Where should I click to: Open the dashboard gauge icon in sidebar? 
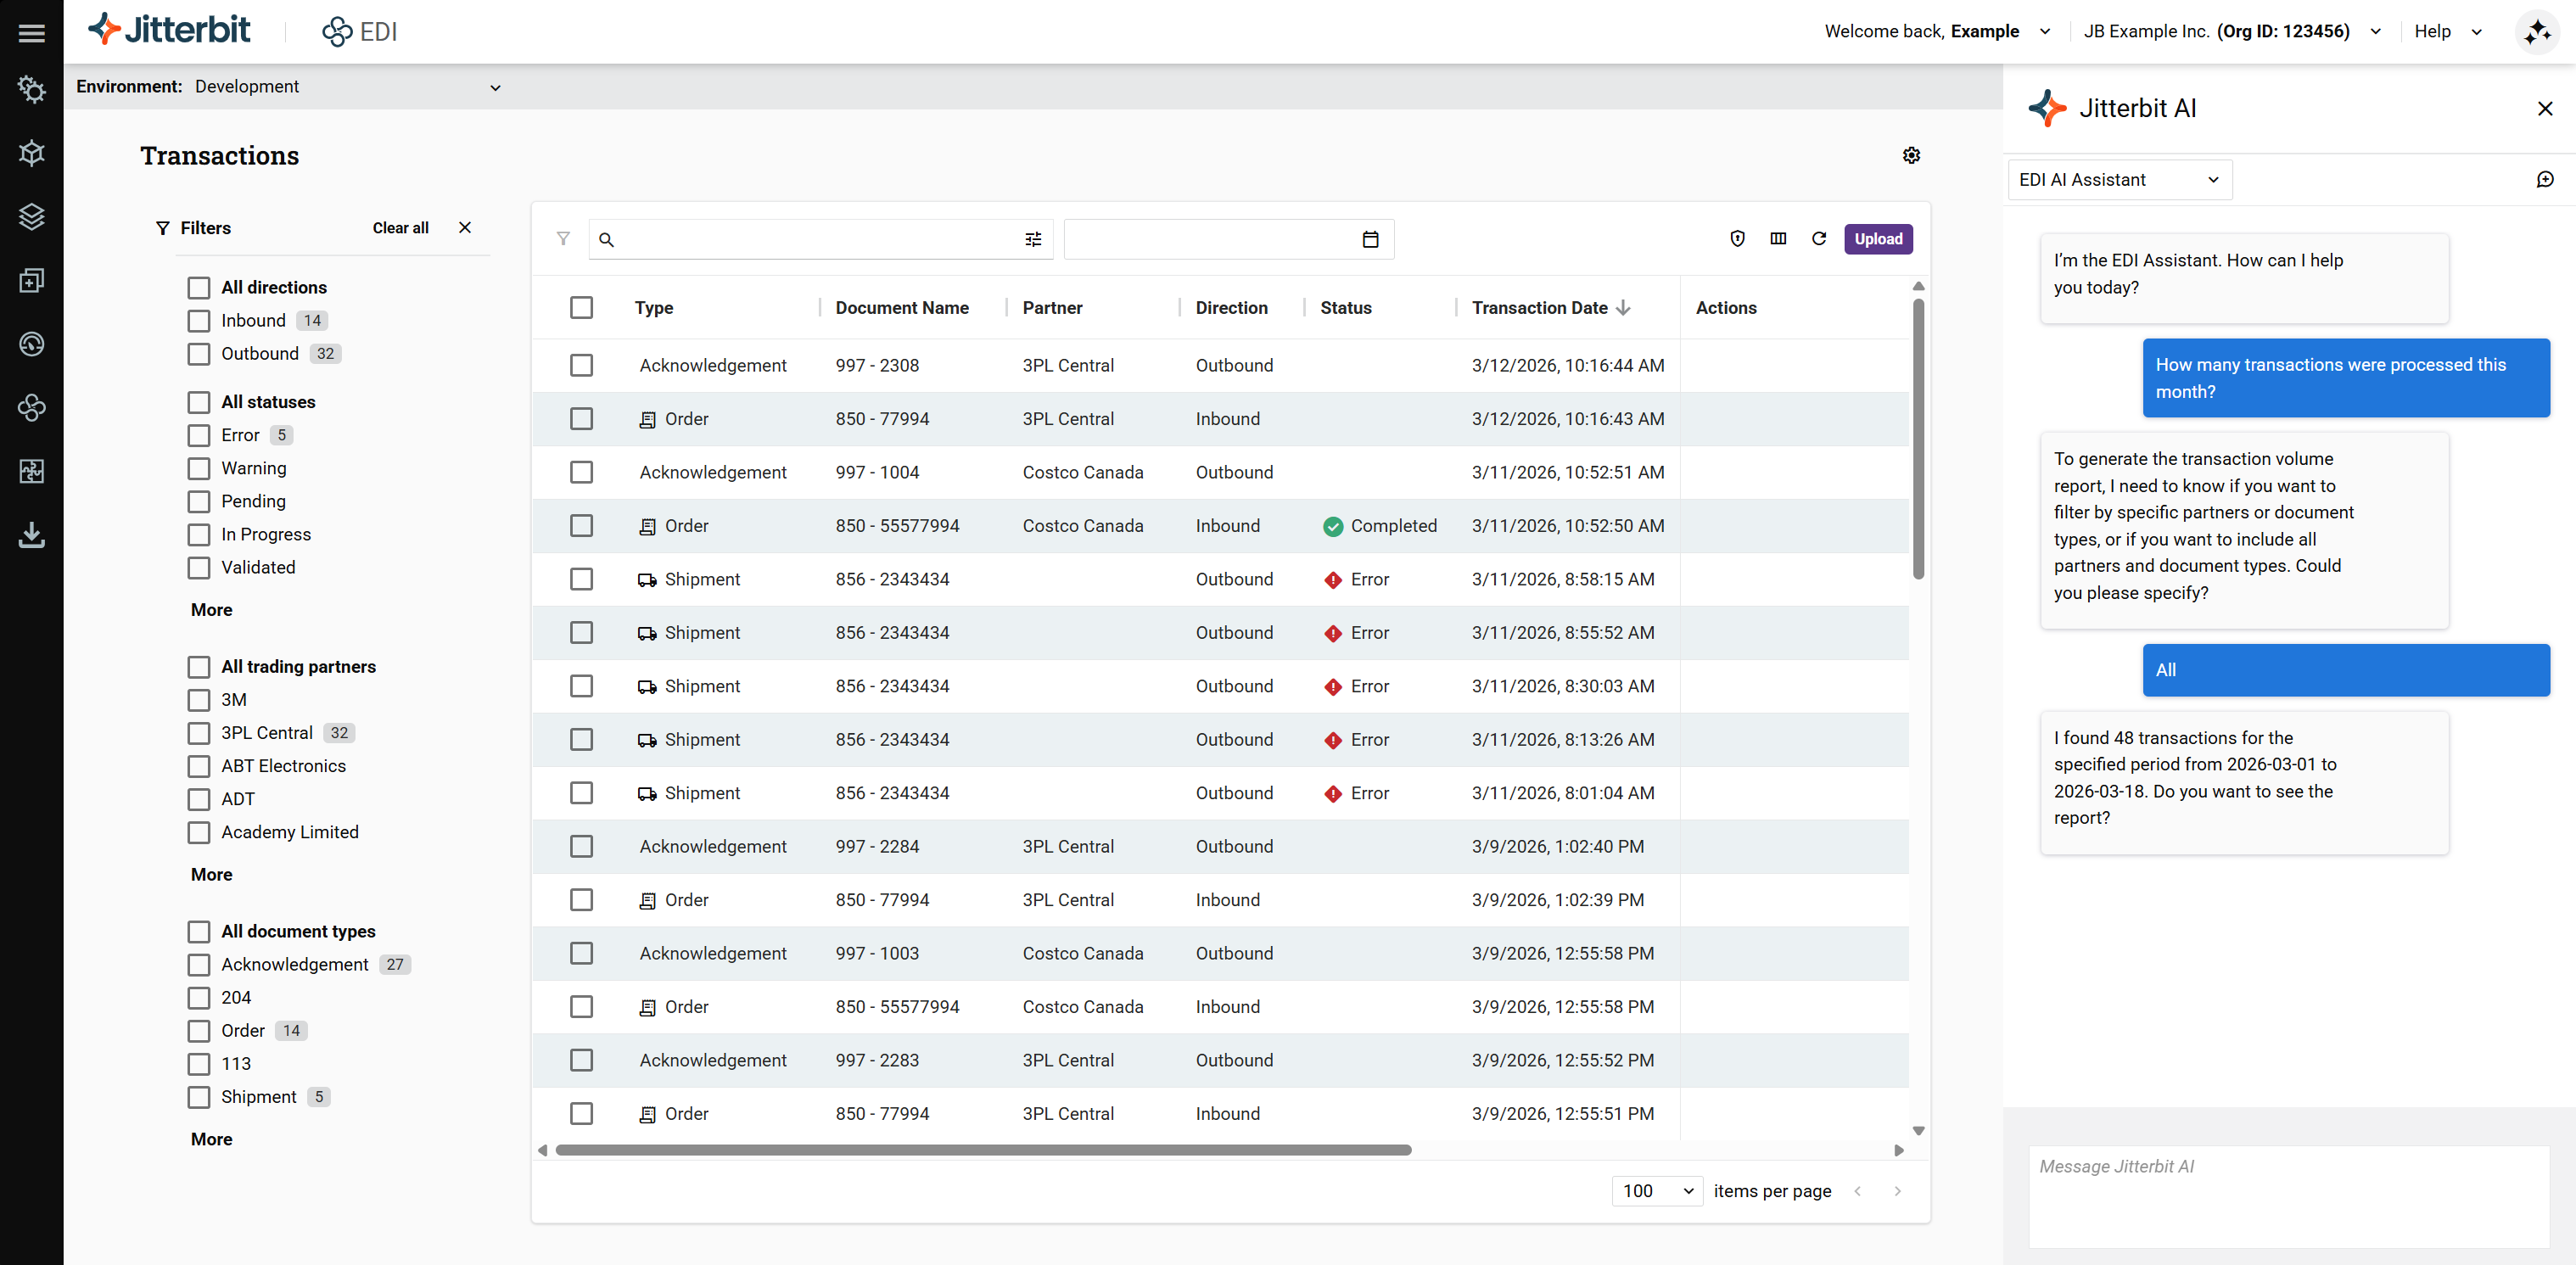tap(31, 343)
